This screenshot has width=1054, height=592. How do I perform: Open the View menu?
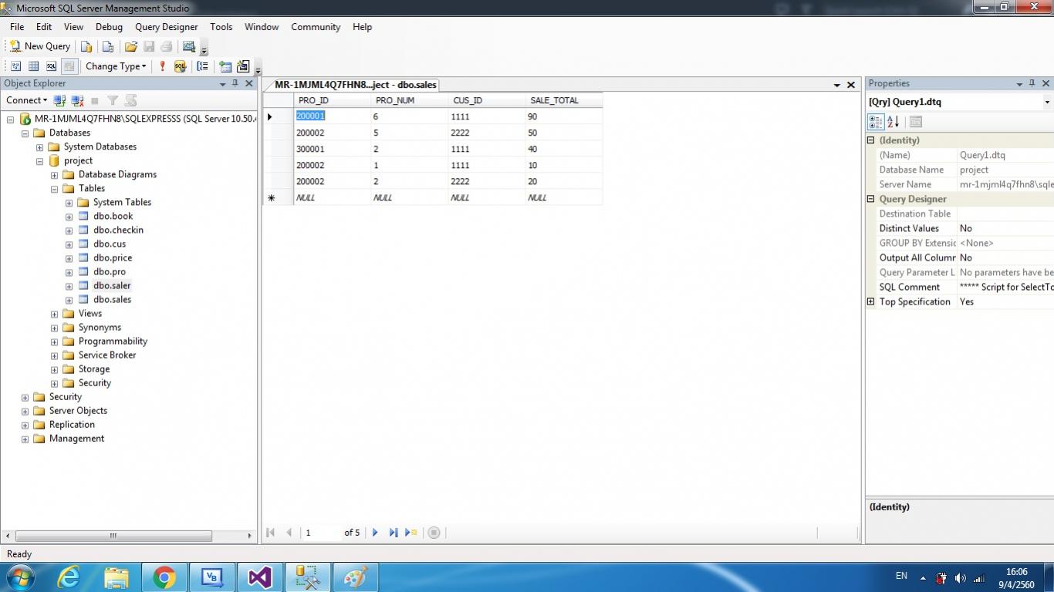pos(73,27)
